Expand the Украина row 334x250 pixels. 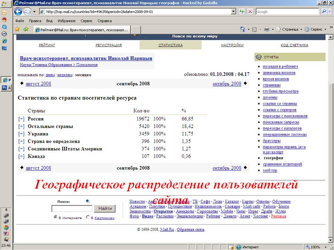(x=21, y=134)
